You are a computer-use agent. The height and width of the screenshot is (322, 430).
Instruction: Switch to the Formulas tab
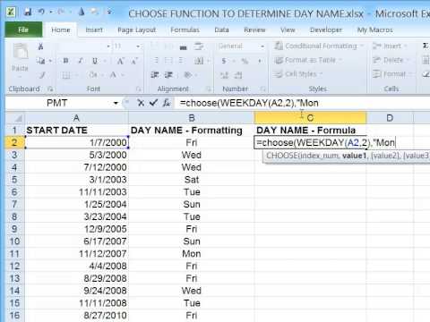point(185,30)
